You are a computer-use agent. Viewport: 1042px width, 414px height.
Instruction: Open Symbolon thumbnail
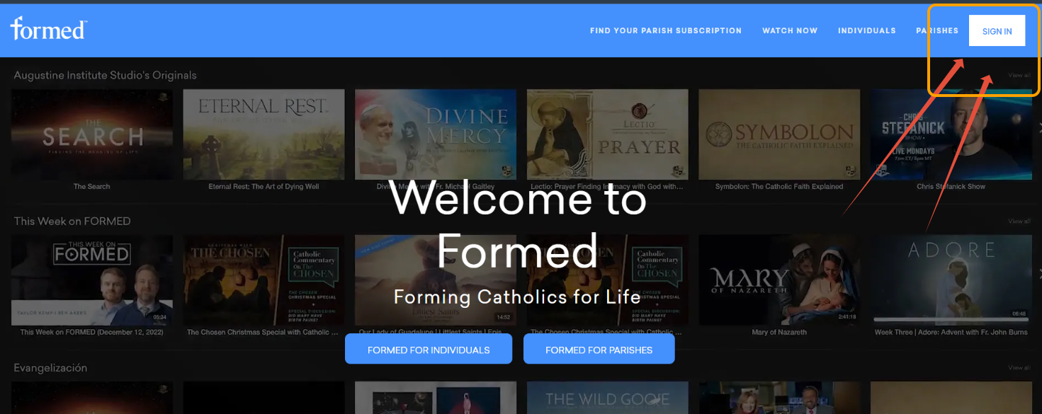click(x=779, y=134)
